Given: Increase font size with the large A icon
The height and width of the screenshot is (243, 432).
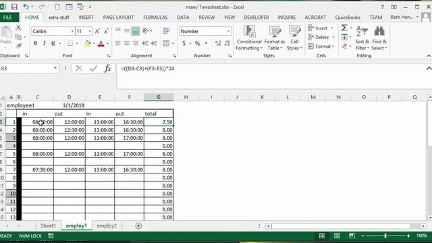Looking at the screenshot, I should (97, 31).
